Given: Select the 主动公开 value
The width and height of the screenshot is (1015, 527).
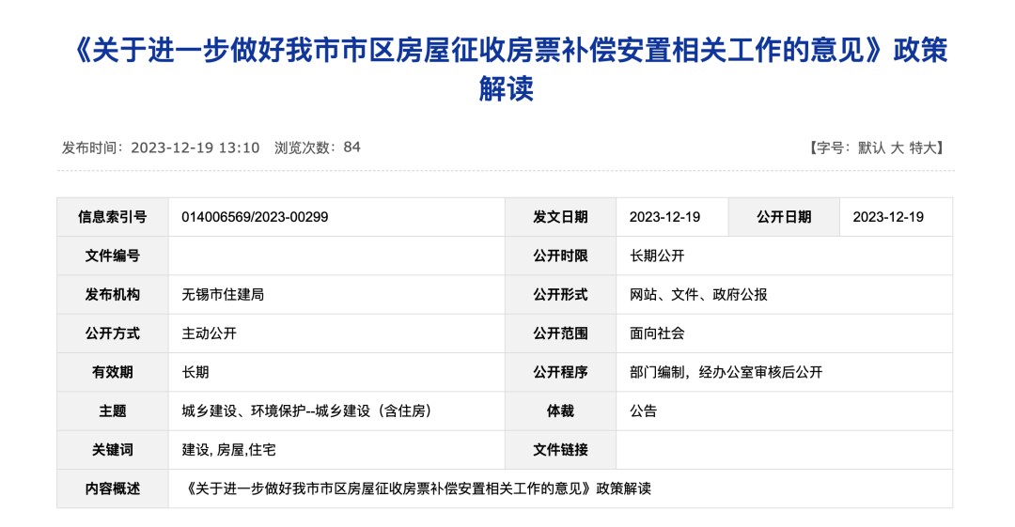Looking at the screenshot, I should pos(209,333).
